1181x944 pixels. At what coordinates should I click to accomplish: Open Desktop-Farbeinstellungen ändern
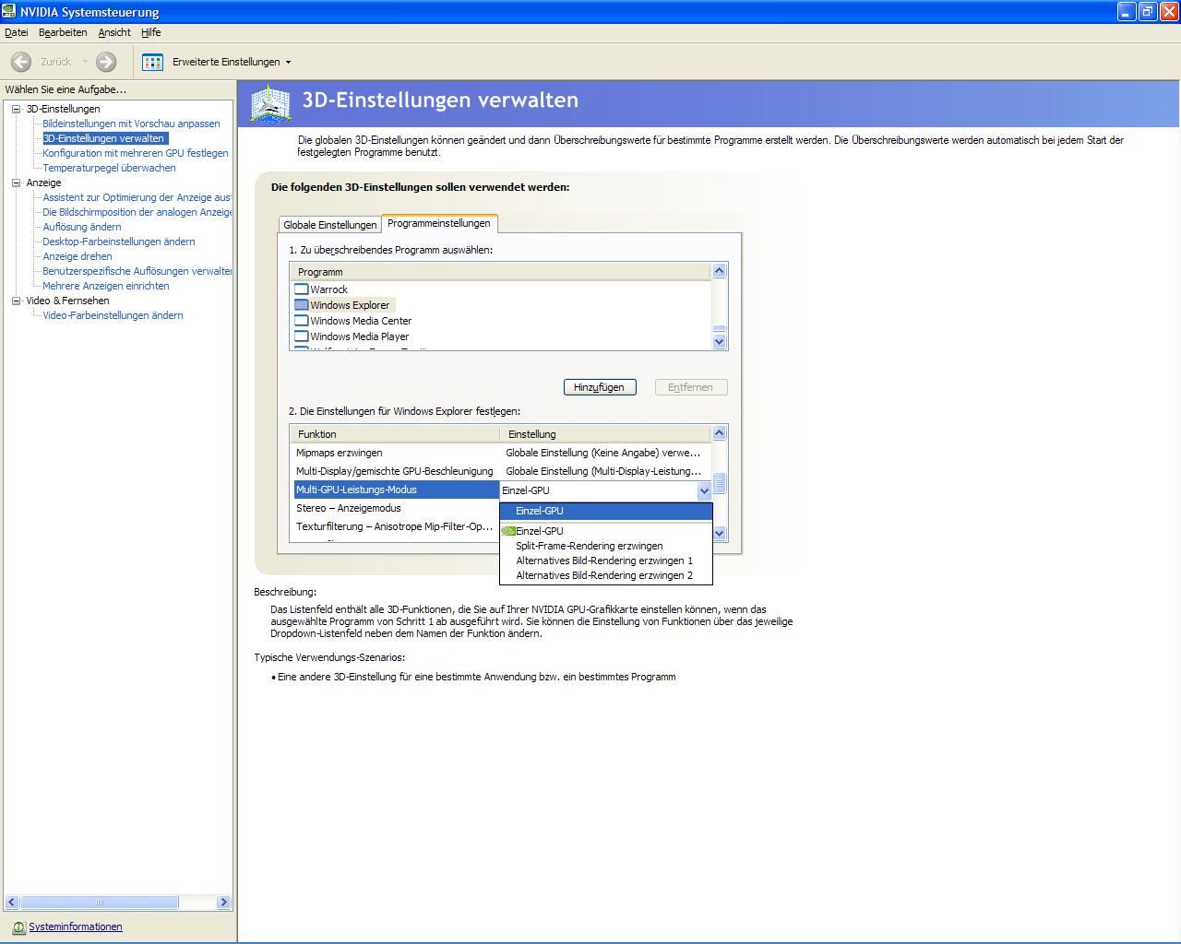(x=119, y=242)
